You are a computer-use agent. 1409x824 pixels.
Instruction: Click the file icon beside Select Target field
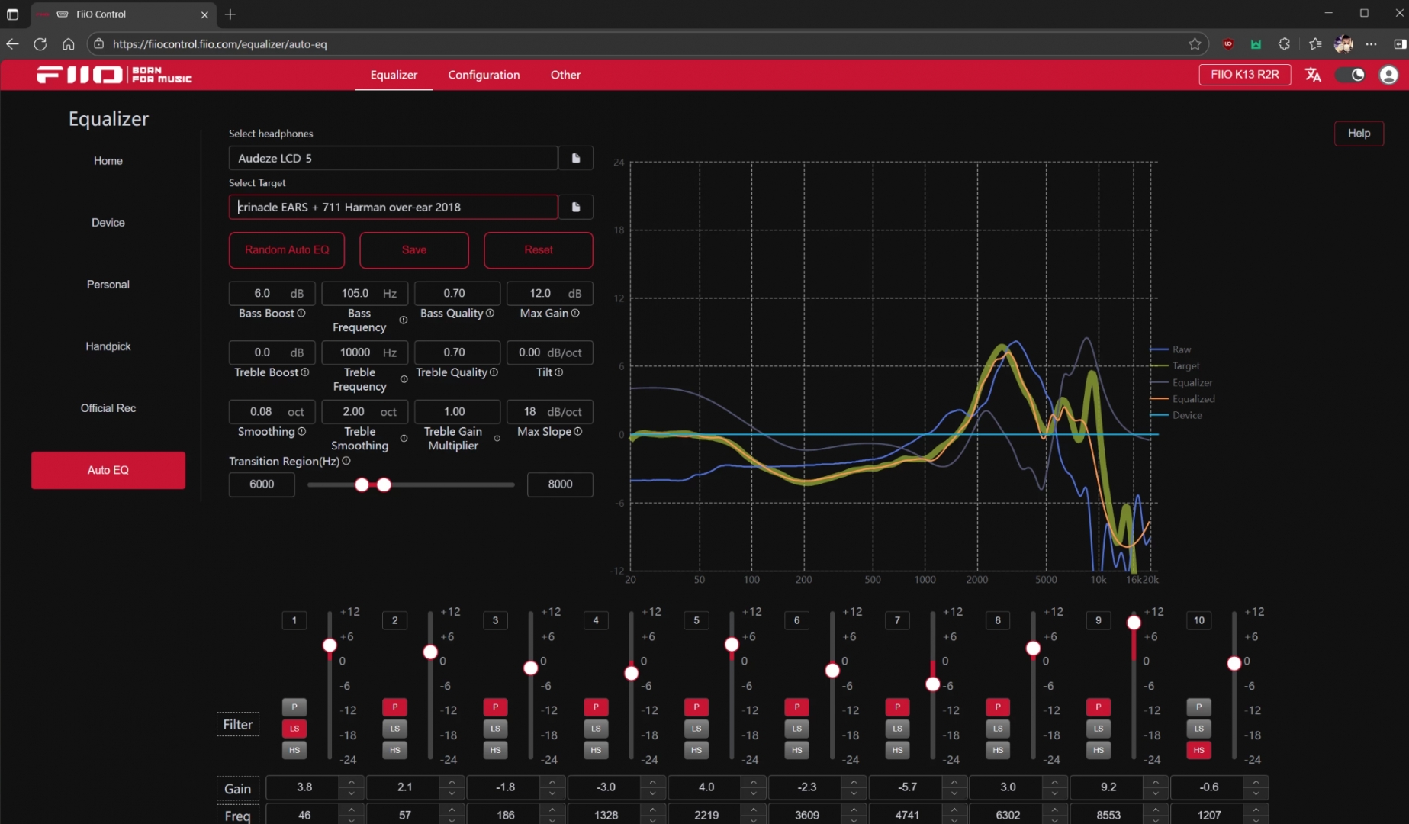pos(576,207)
